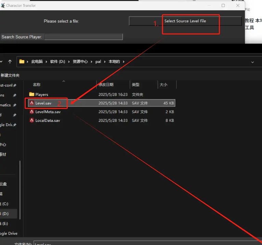Sort files by 名称 column header
262x245 pixels.
point(37,85)
